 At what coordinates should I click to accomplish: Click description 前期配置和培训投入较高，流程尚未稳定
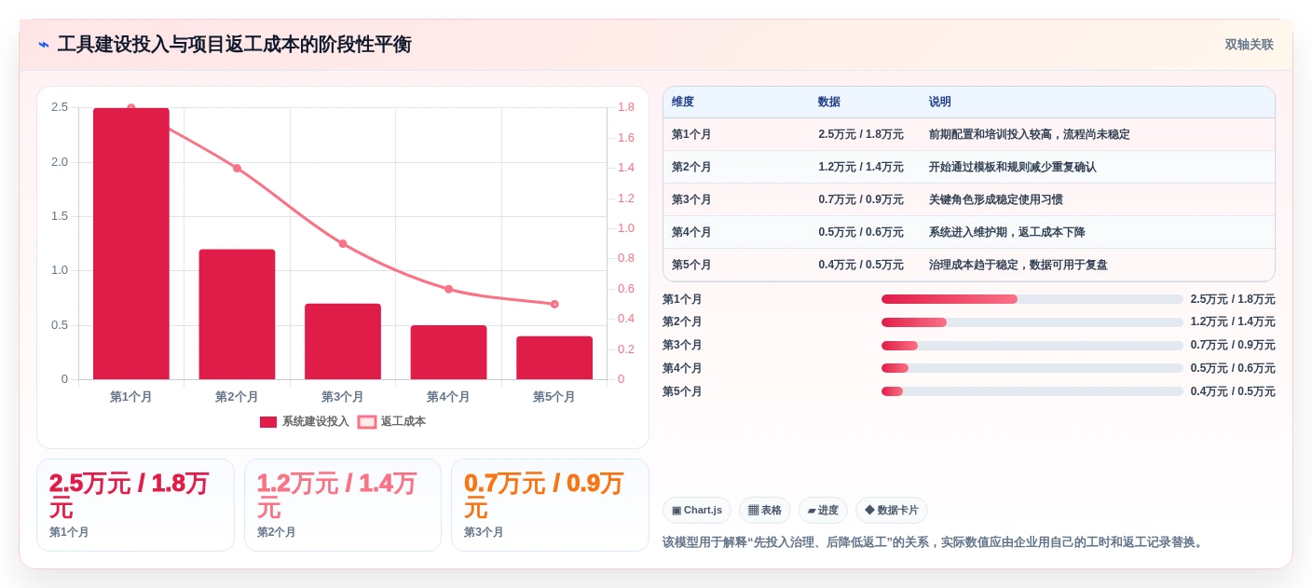1030,134
